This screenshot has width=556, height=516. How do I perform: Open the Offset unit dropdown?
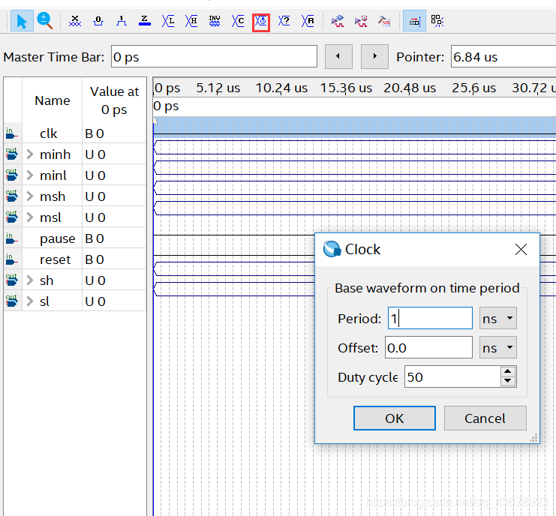pyautogui.click(x=497, y=347)
